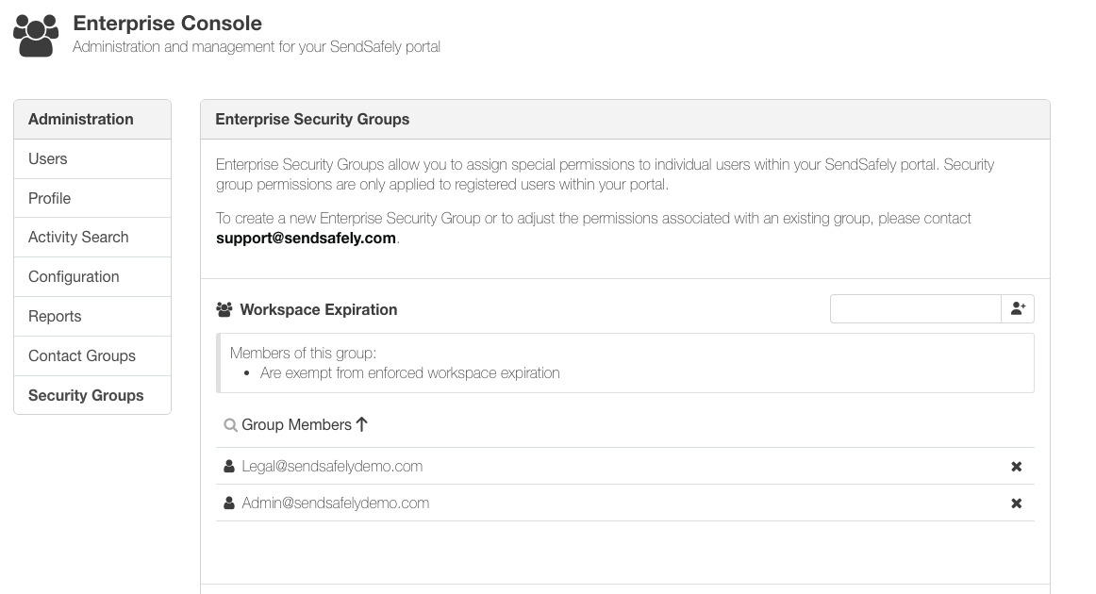Click the Enterprise Console page title
The height and width of the screenshot is (594, 1096).
[168, 23]
